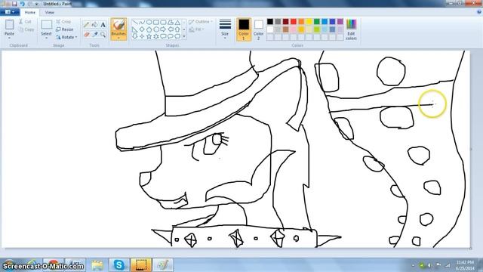Open the Size line thickness dropdown
Viewport: 483px width, 272px height.
tap(225, 29)
